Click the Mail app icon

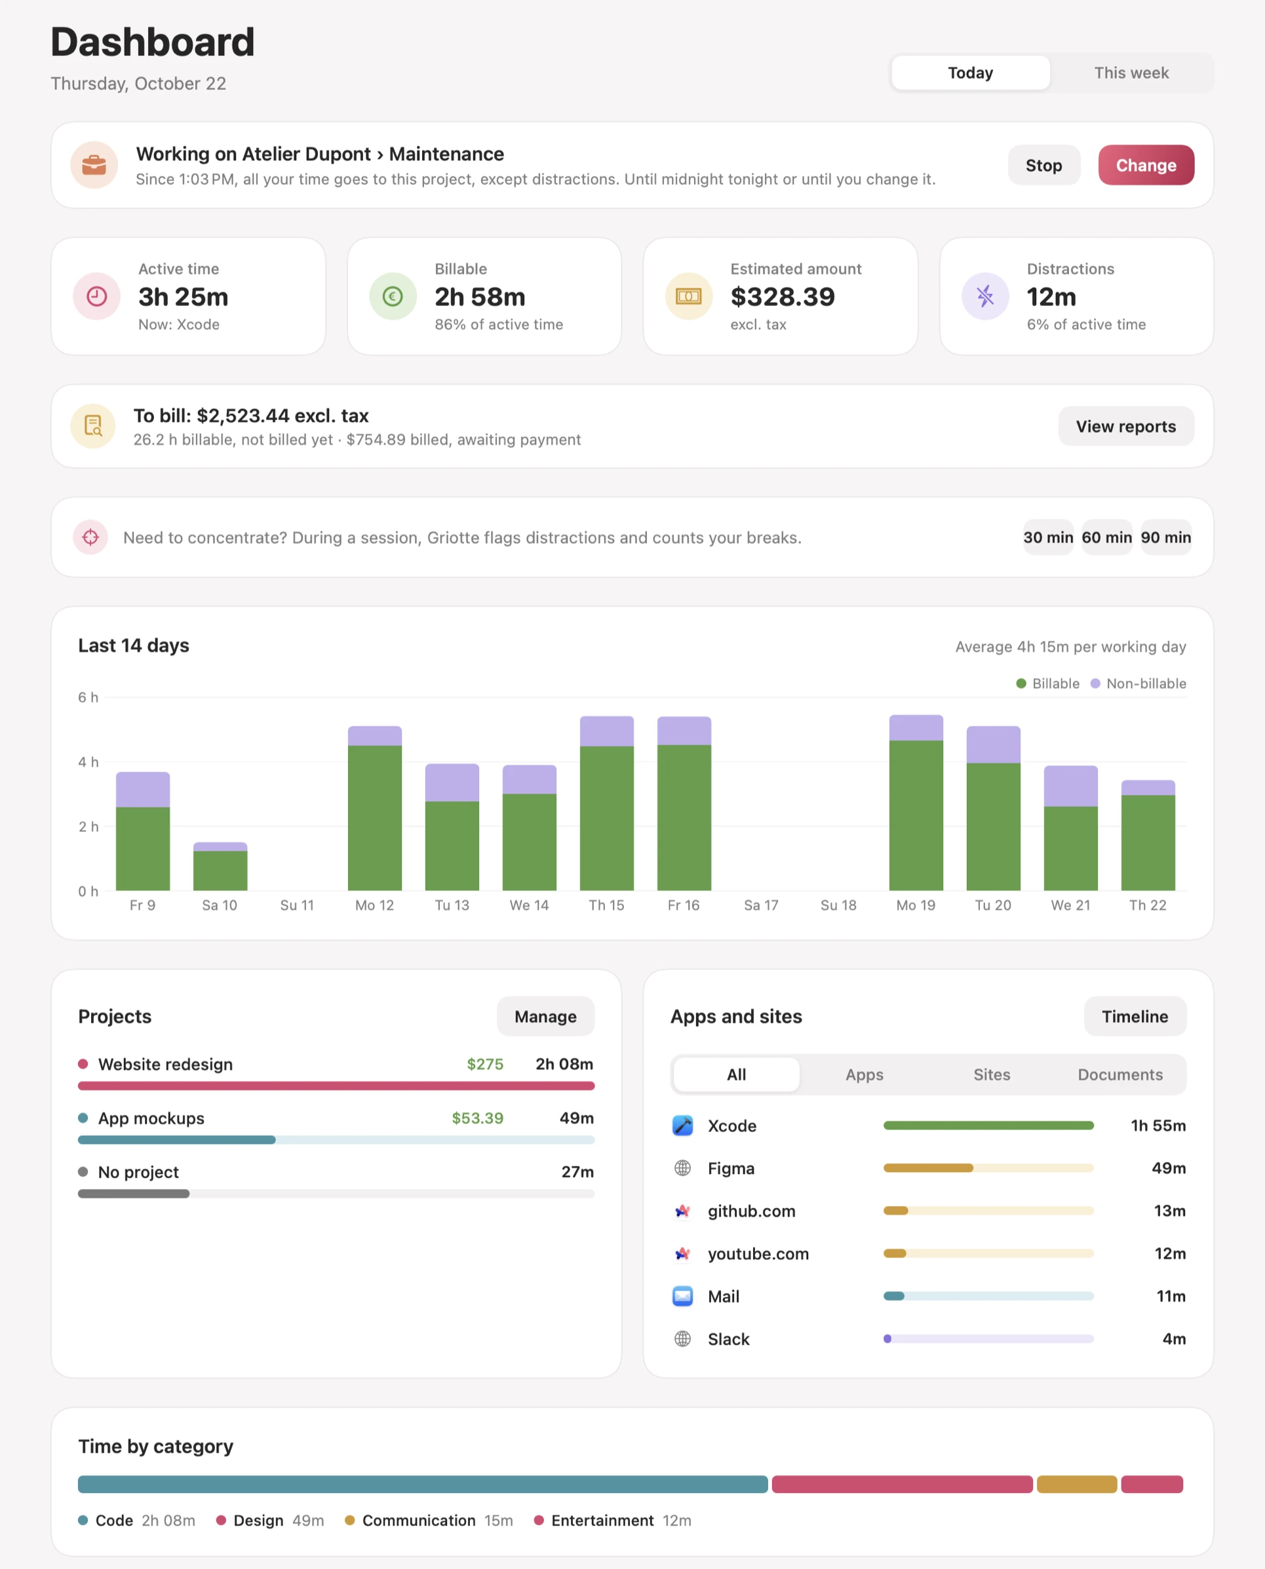[683, 1296]
